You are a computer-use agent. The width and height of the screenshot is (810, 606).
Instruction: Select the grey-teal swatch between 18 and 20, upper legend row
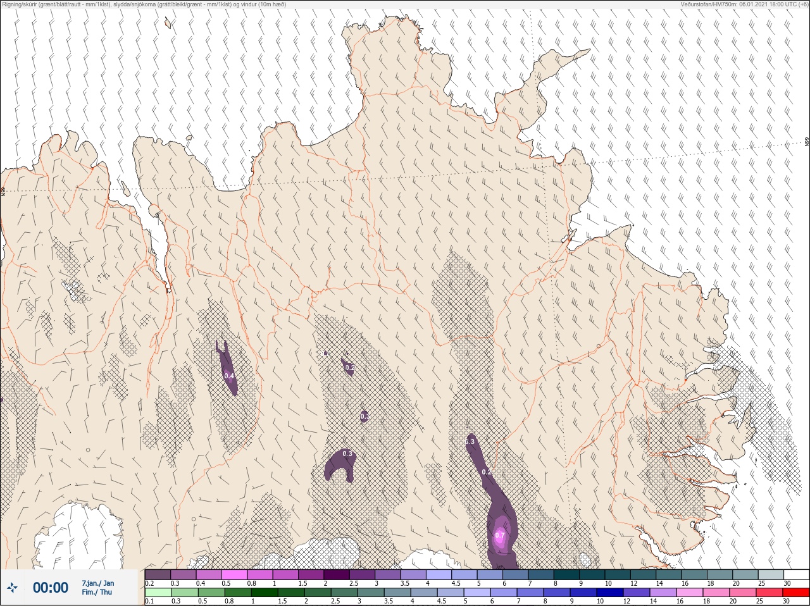pyautogui.click(x=720, y=575)
